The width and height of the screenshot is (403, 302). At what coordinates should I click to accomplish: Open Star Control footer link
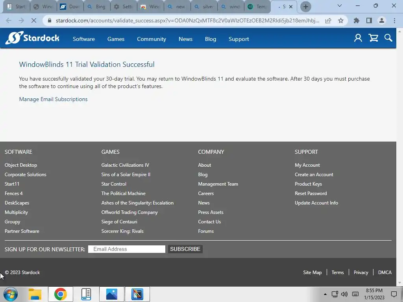(114, 184)
